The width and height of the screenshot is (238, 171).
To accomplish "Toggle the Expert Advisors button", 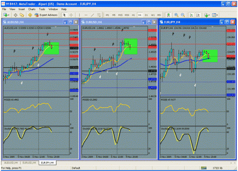I will point(46,15).
